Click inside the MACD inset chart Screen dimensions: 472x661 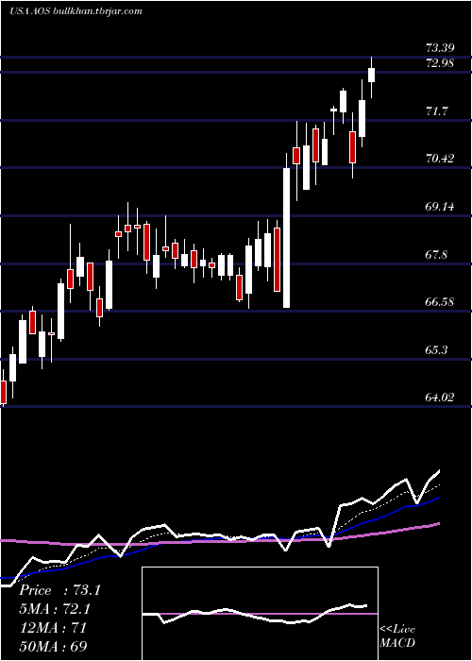260,614
